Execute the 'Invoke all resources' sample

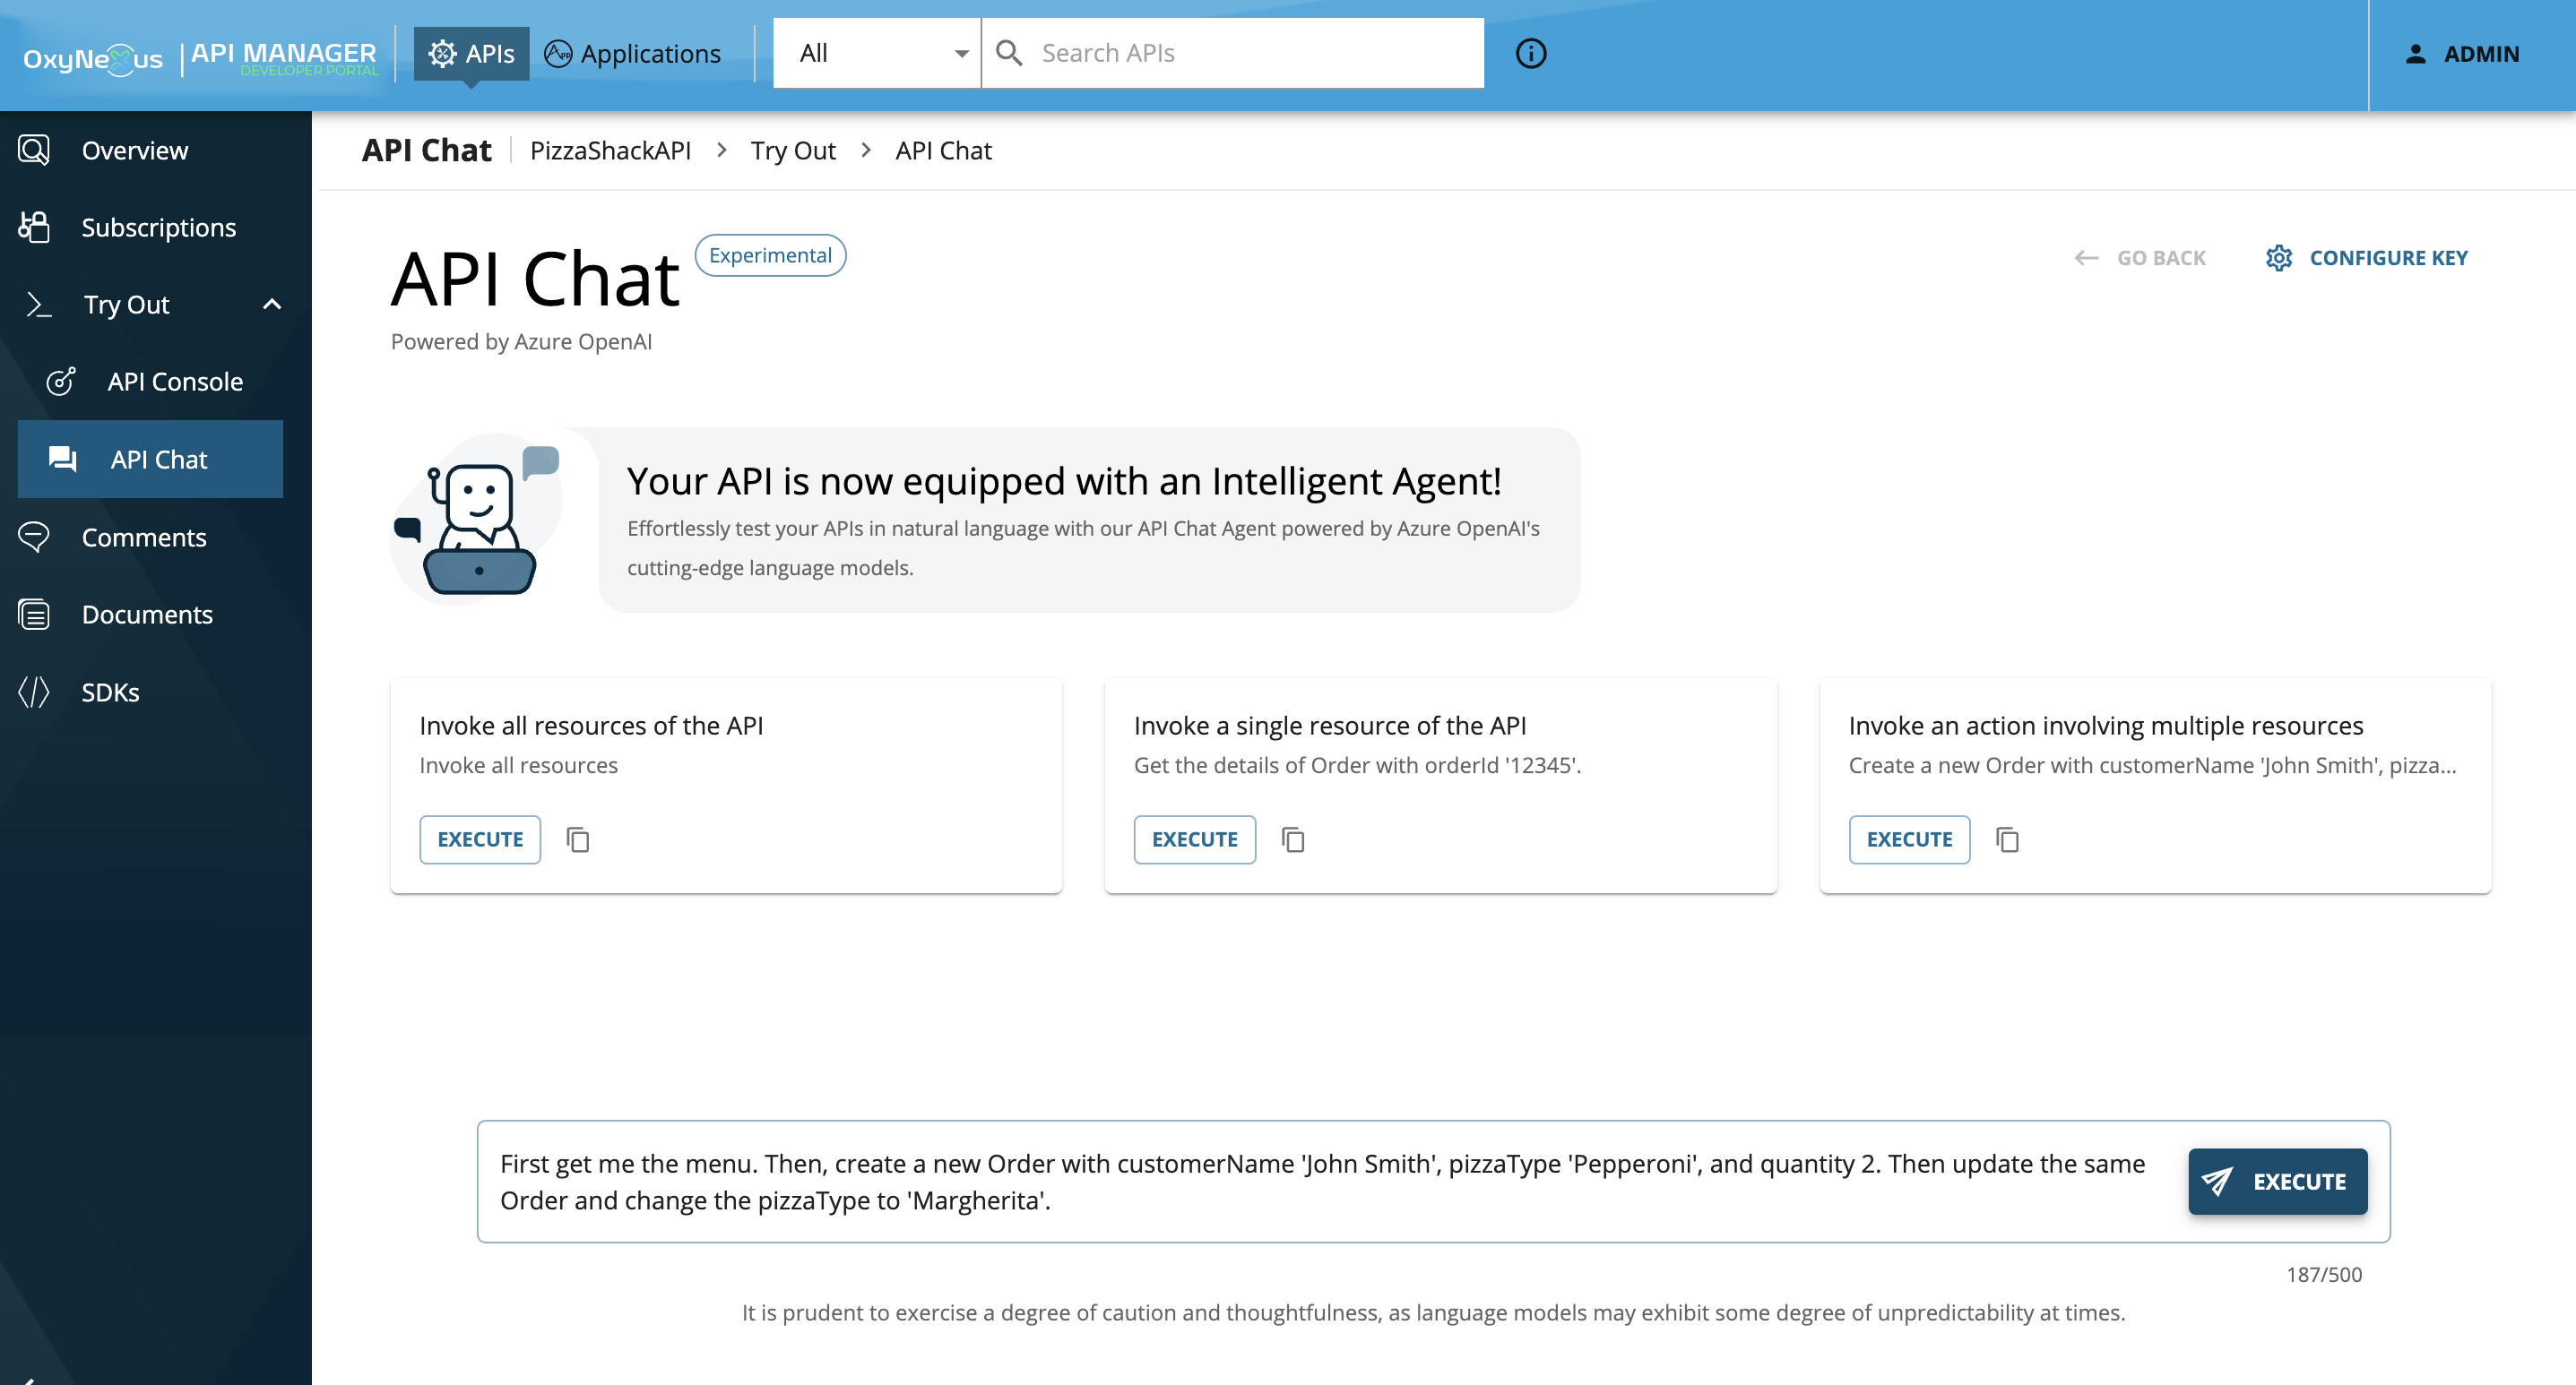click(480, 839)
